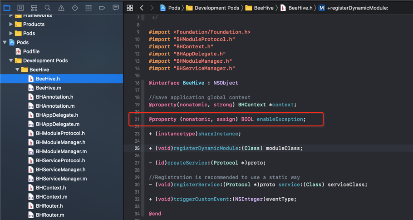Collapse the Pods project

(x=5, y=42)
